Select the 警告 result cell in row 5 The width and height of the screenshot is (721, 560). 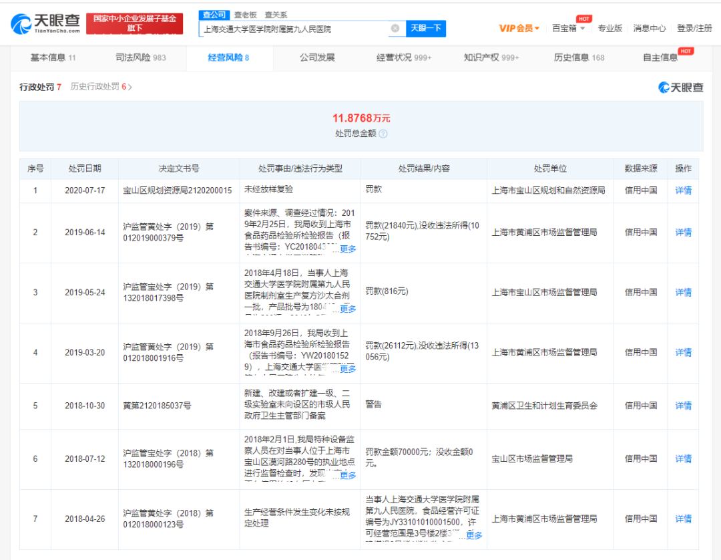pos(373,404)
